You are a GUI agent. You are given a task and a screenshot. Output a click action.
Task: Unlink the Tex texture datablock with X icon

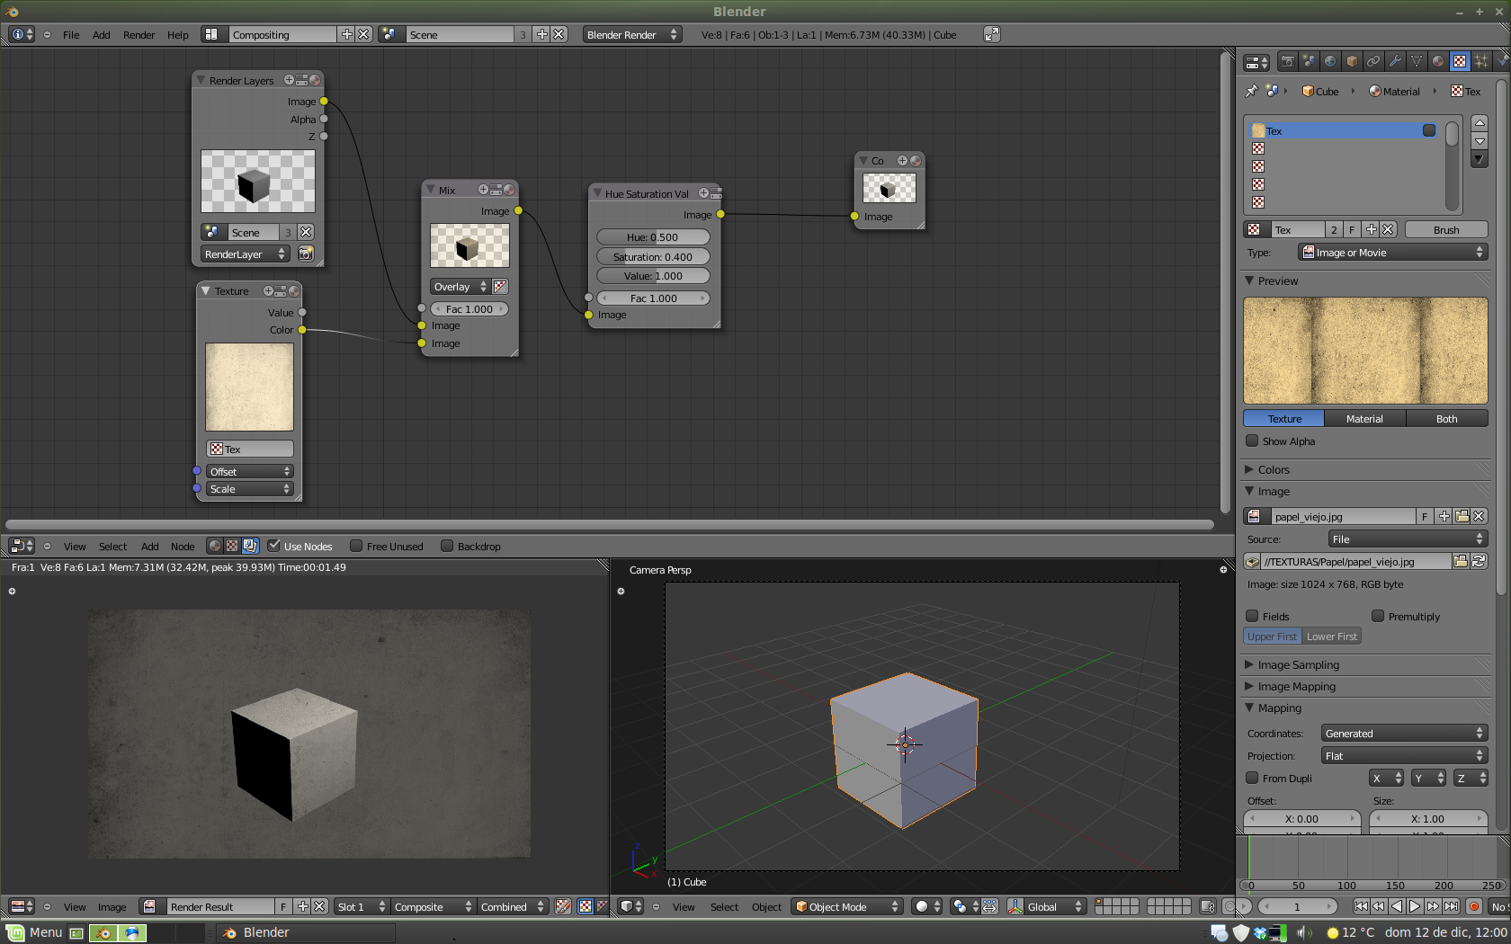point(1388,229)
